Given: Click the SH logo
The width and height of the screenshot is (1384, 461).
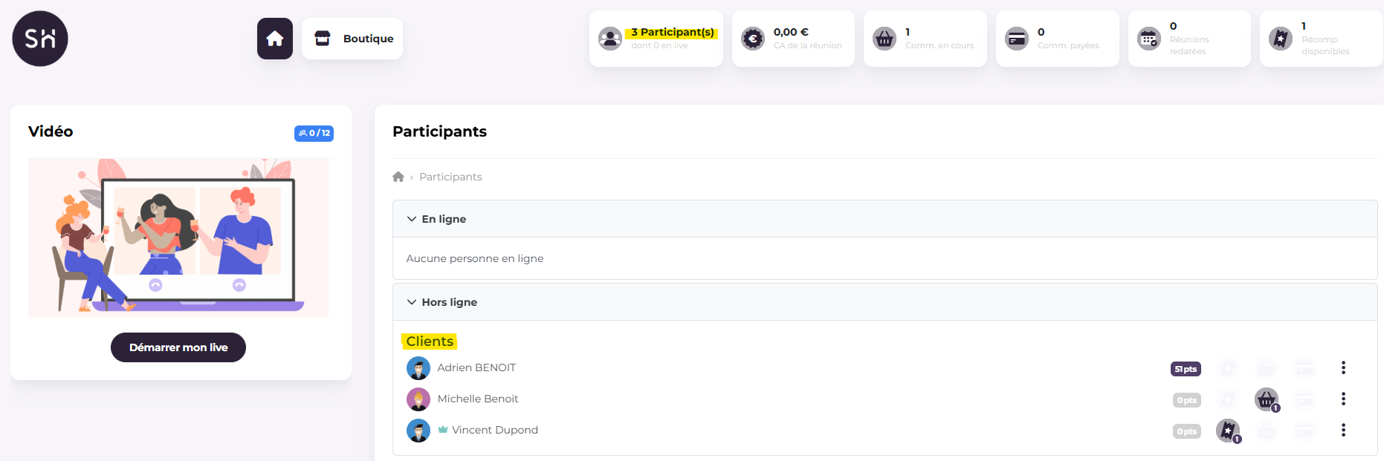Looking at the screenshot, I should click(x=40, y=39).
